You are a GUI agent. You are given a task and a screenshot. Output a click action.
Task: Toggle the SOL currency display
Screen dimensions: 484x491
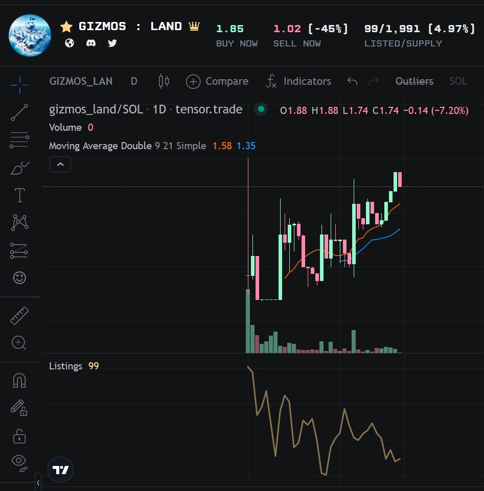coord(458,81)
